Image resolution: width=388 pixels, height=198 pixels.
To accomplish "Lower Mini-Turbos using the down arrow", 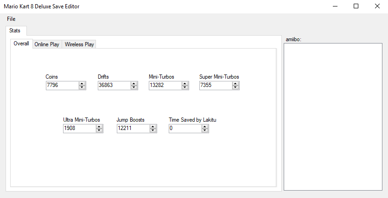I will pos(185,87).
